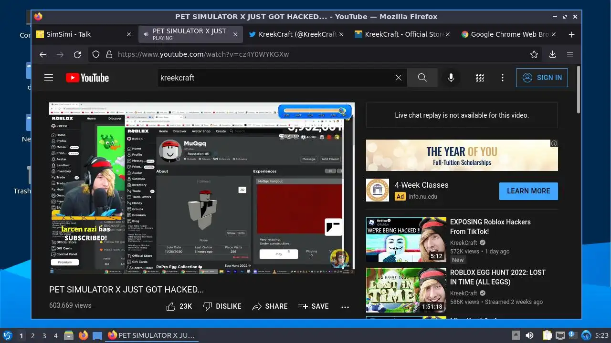Click the video player area
Image resolution: width=611 pixels, height=343 pixels.
coord(202,188)
